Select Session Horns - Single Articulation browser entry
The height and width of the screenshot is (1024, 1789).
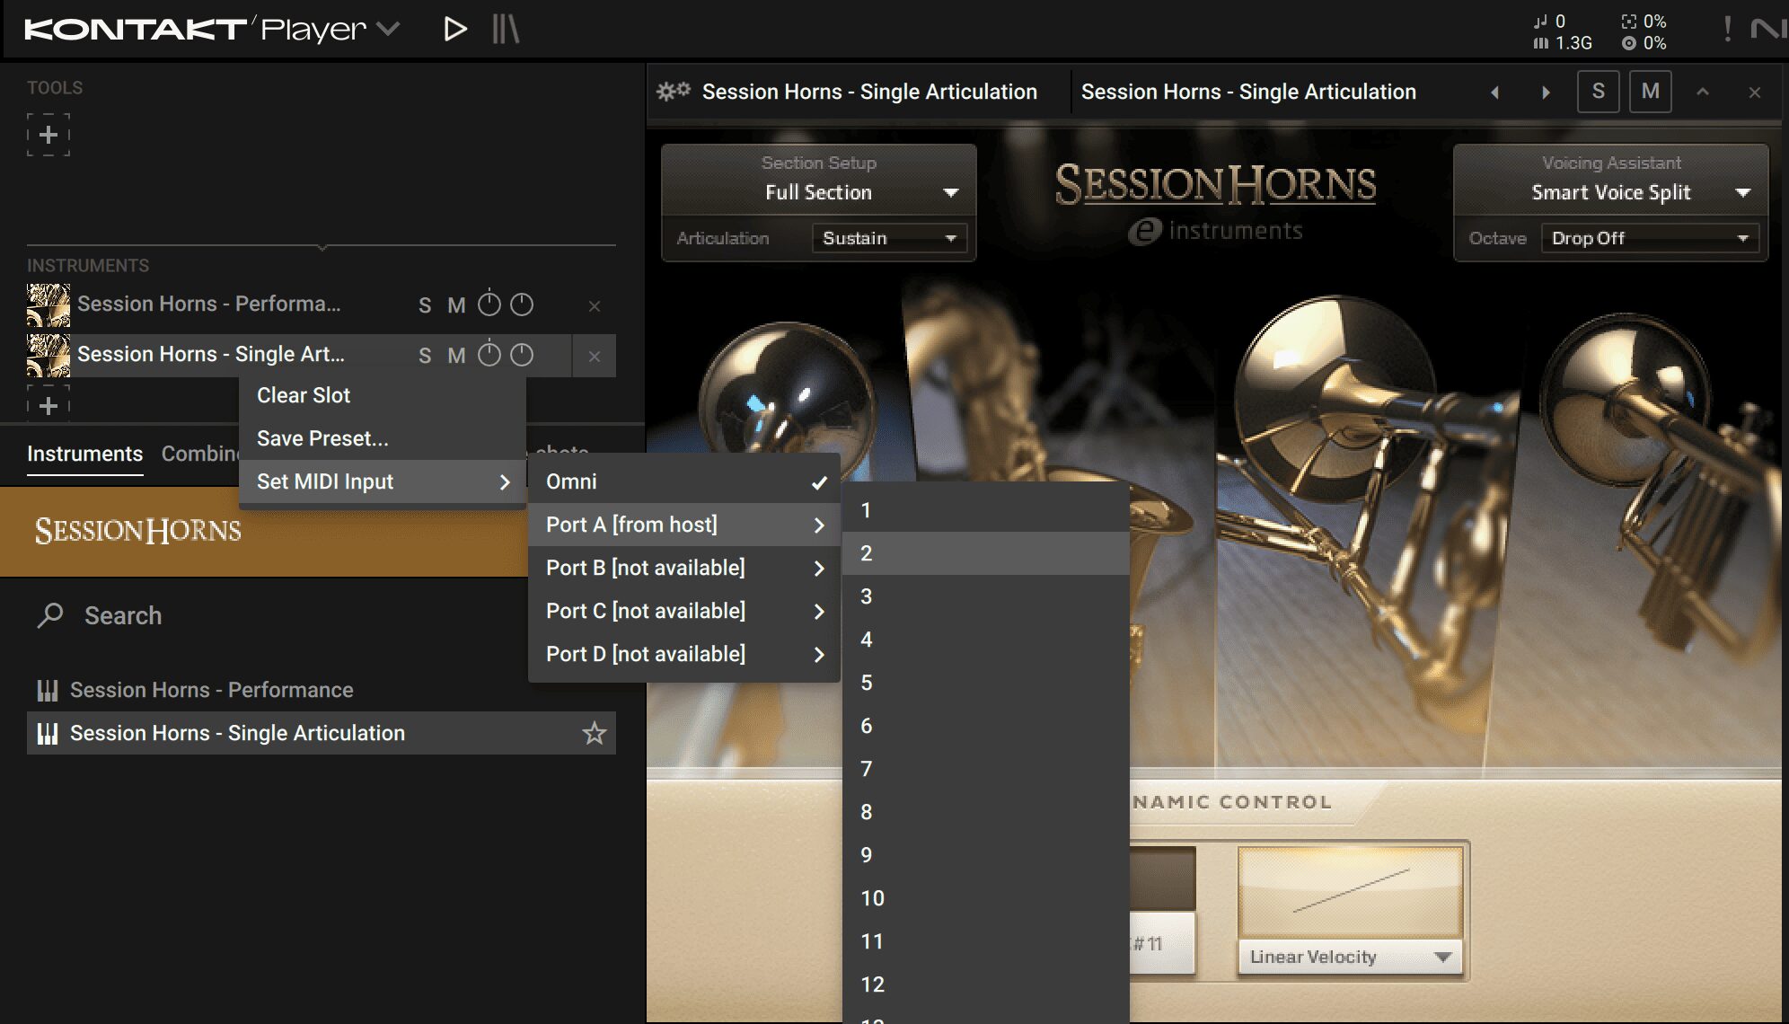tap(322, 733)
